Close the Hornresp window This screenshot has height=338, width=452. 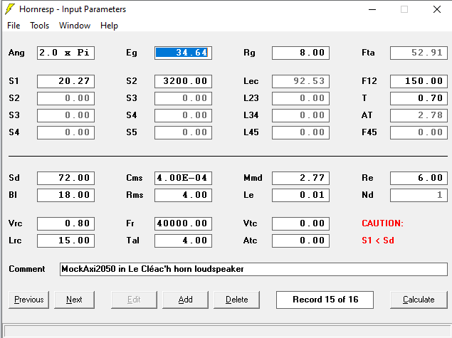(437, 9)
